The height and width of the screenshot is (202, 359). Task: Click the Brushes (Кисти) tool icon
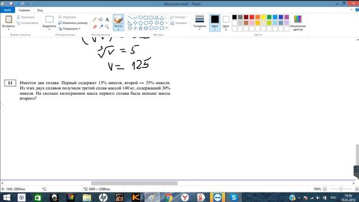[118, 20]
